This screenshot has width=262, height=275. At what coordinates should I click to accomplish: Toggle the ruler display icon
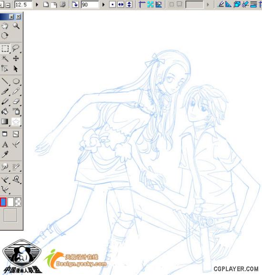[142, 5]
